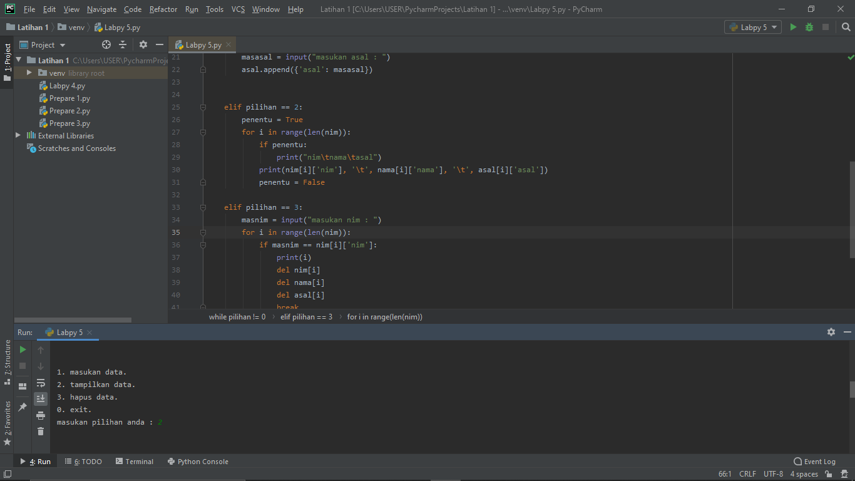Open the VCS menu

click(x=237, y=9)
